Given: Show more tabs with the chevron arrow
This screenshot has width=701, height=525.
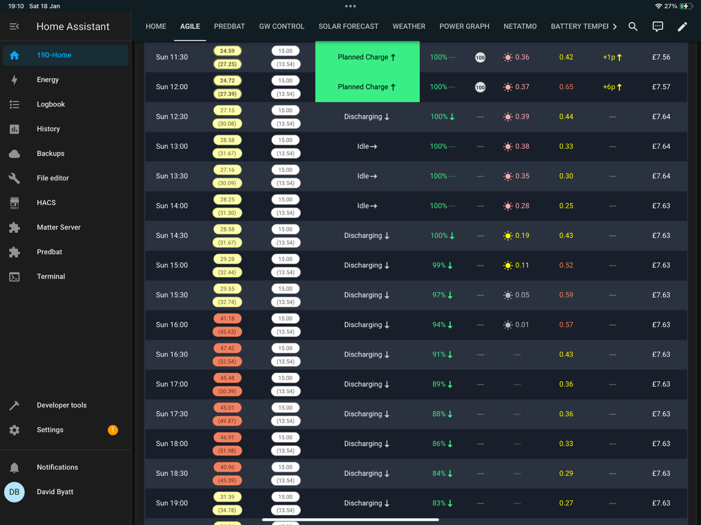Looking at the screenshot, I should 615,26.
